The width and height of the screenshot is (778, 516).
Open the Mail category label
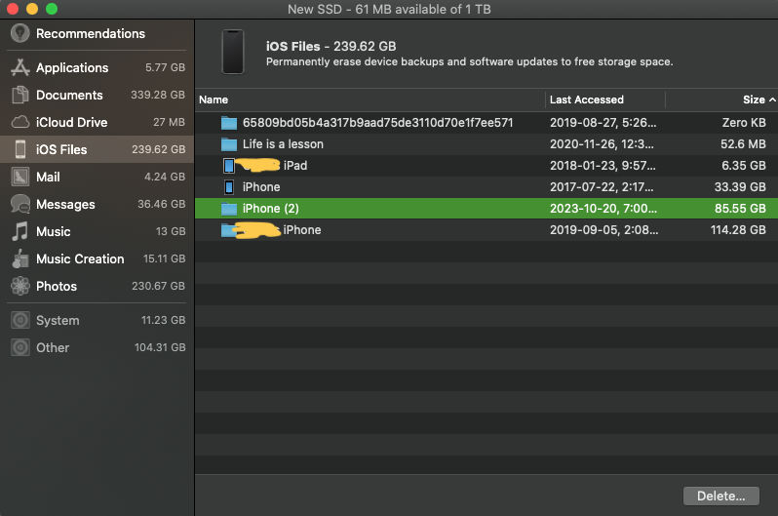pos(48,177)
